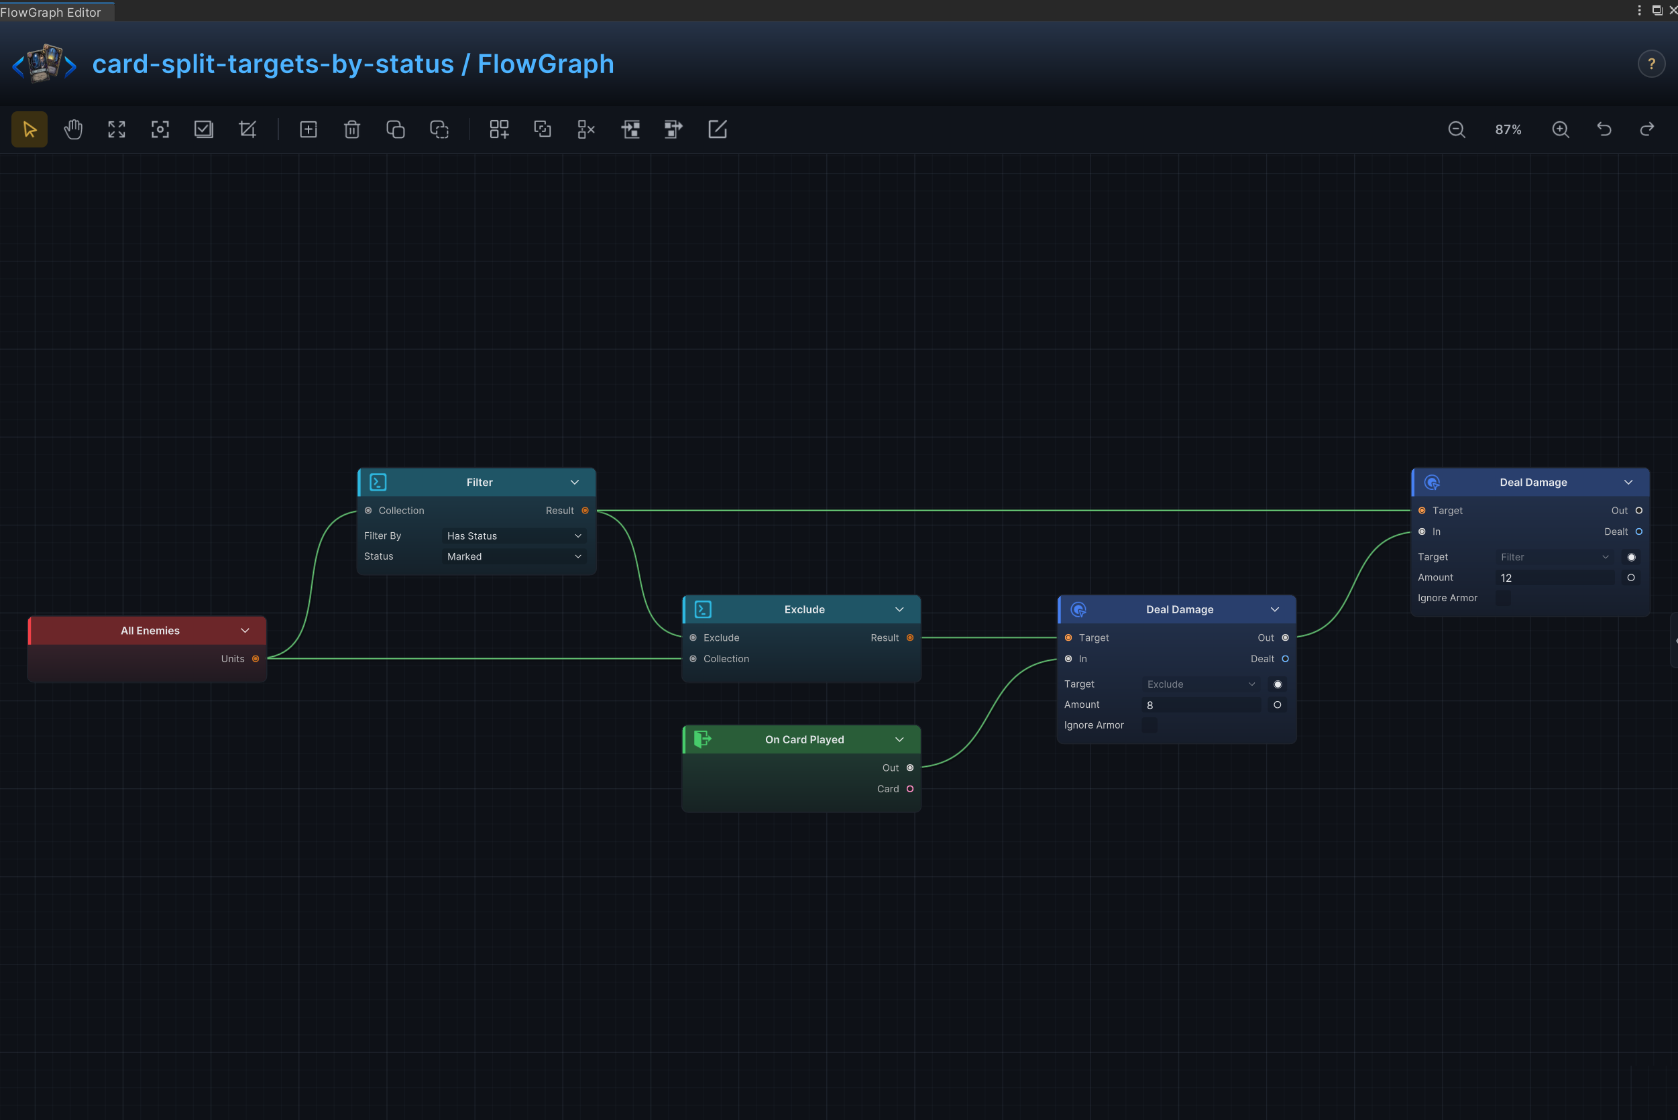Click the crop tool icon
The image size is (1678, 1120).
point(247,129)
